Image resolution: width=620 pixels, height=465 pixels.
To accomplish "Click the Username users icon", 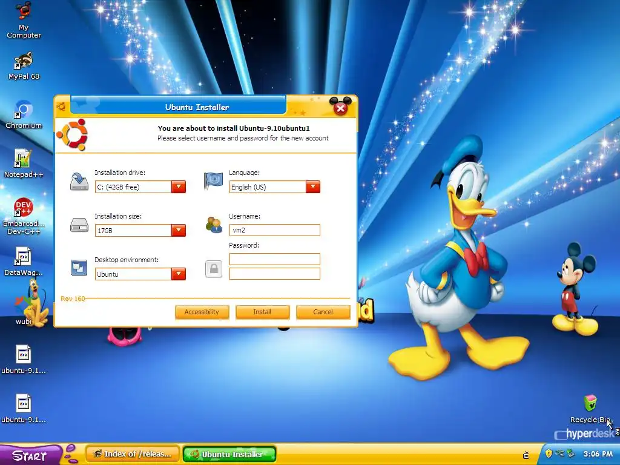I will [214, 225].
